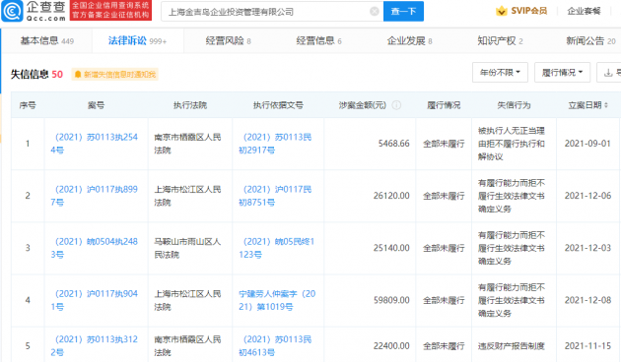This screenshot has height=362, width=621.
Task: Open the 履行情况 filter dropdown
Action: (563, 73)
